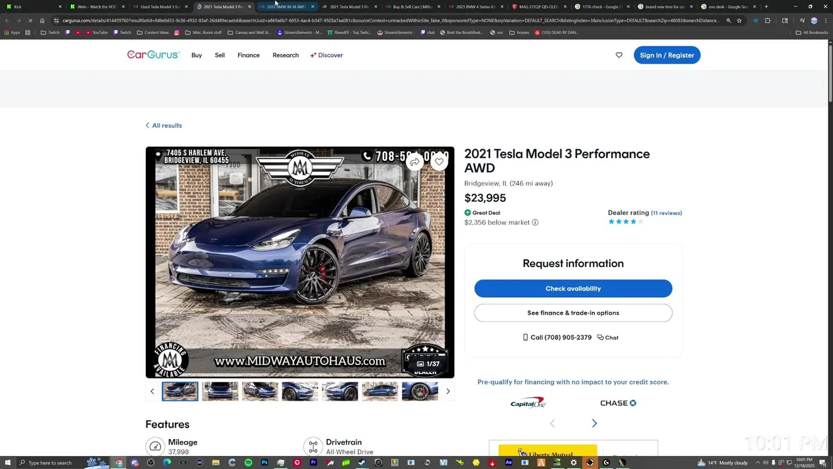Go to previous financing lender
The height and width of the screenshot is (469, 833).
[x=553, y=423]
